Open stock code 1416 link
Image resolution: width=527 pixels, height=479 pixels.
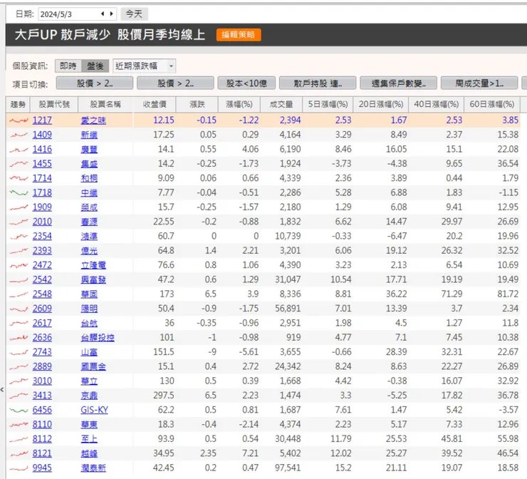point(42,149)
